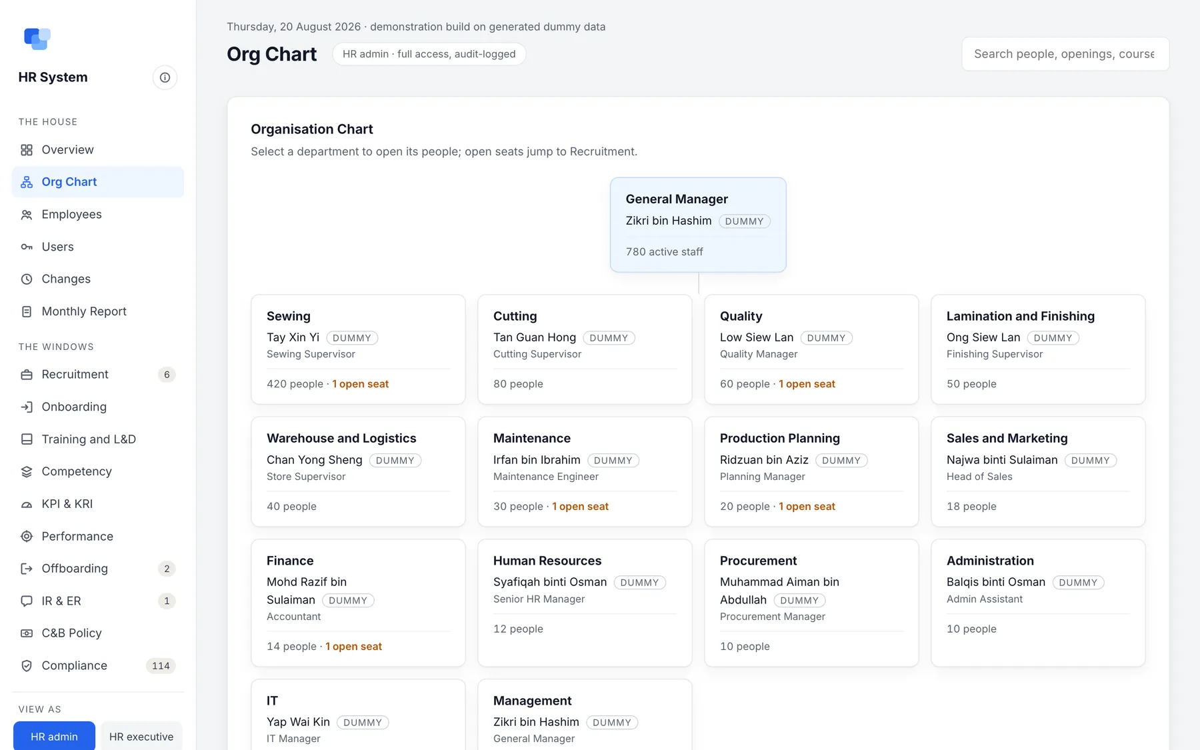Open the Sales and Marketing card
Image resolution: width=1200 pixels, height=750 pixels.
tap(1038, 472)
